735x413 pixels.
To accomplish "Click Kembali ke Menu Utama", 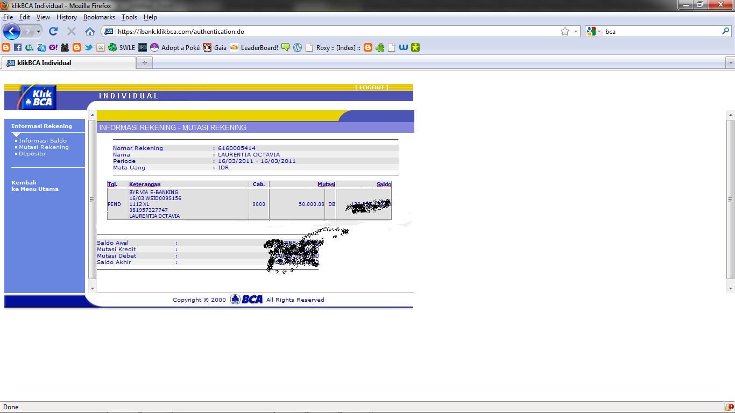I will pyautogui.click(x=35, y=186).
